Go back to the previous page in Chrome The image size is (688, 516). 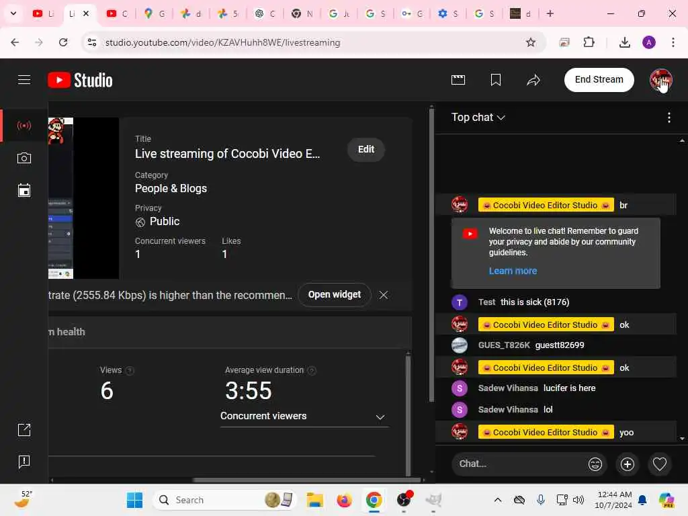[15, 42]
